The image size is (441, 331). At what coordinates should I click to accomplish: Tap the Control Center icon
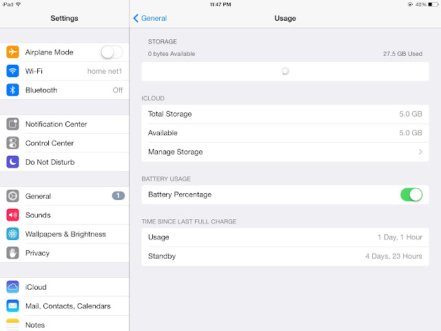(x=12, y=143)
